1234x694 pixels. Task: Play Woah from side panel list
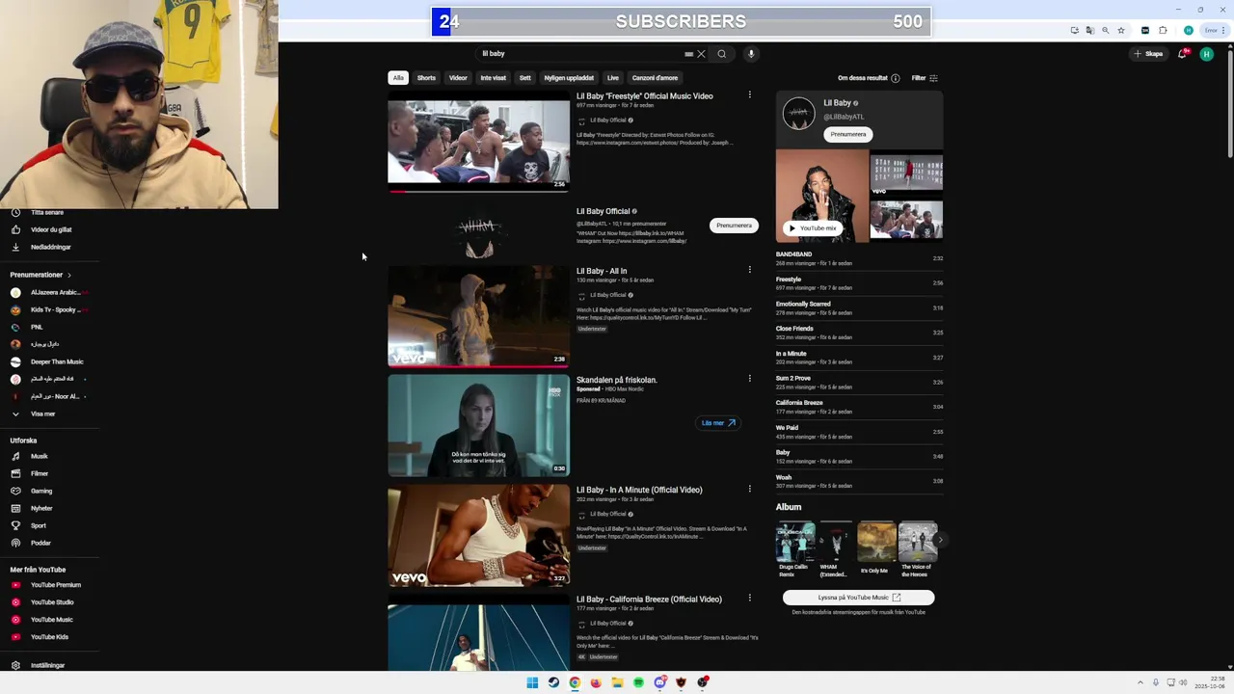click(859, 481)
